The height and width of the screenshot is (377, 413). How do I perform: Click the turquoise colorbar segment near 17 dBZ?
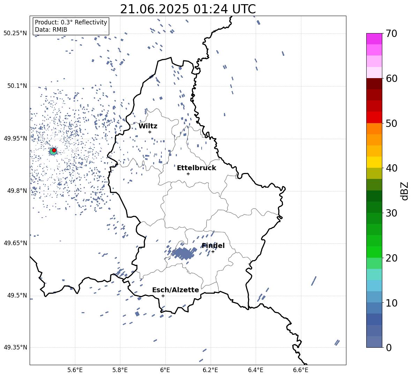(x=374, y=274)
